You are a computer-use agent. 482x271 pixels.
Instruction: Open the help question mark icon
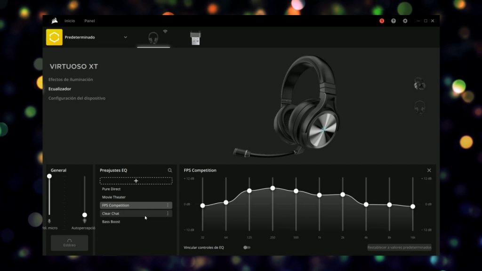click(x=394, y=21)
